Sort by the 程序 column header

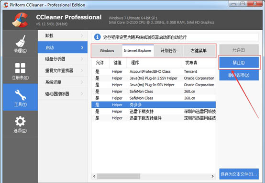click(x=154, y=63)
